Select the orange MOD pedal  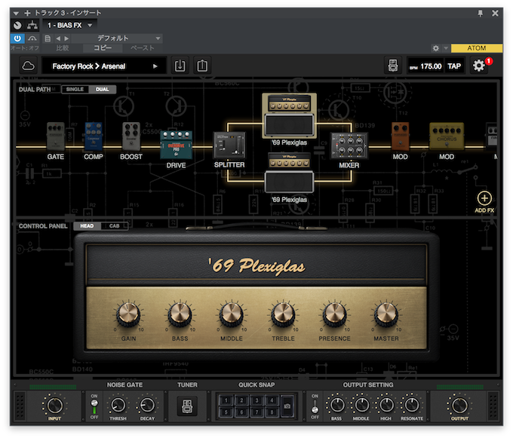pyautogui.click(x=400, y=136)
